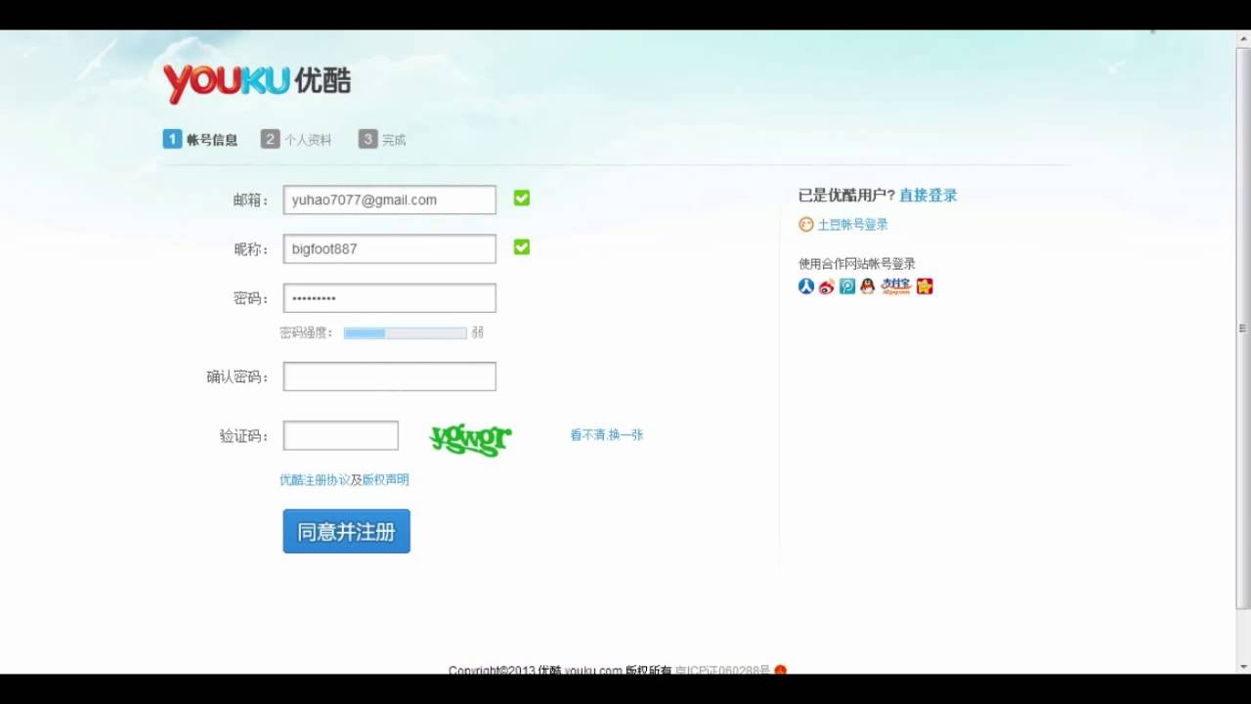Focus the 确认密码 confirm password field

tap(390, 376)
